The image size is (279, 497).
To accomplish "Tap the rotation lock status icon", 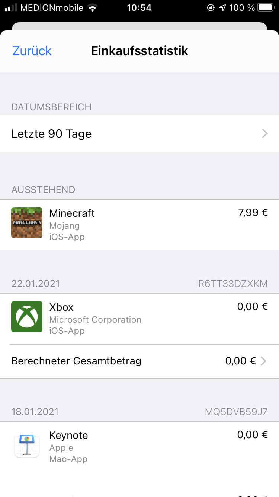I will click(211, 8).
